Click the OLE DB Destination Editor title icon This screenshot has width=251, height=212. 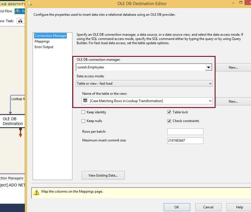coord(30,3)
